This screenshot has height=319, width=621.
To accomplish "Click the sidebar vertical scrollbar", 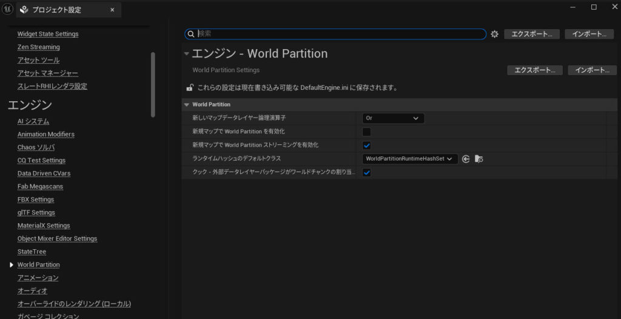I will 153,85.
